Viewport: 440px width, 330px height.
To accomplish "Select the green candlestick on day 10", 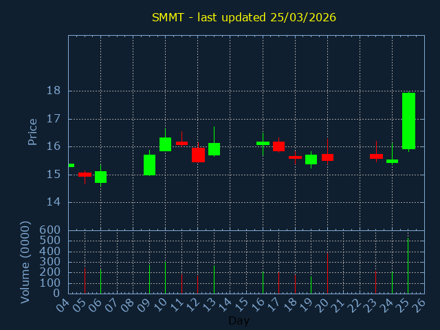I will (165, 144).
